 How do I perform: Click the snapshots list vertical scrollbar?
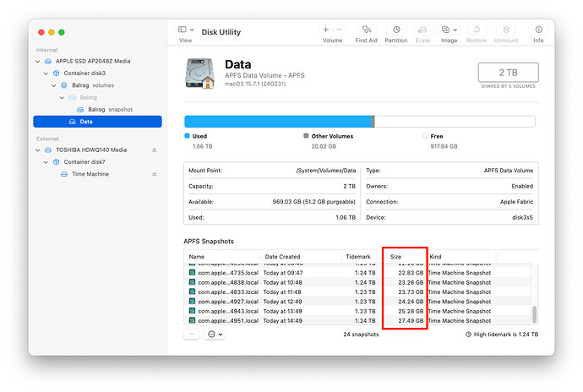click(x=533, y=313)
